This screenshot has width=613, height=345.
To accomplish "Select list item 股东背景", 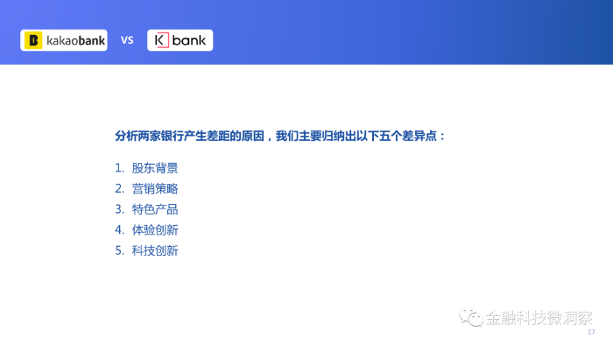I will tap(155, 168).
